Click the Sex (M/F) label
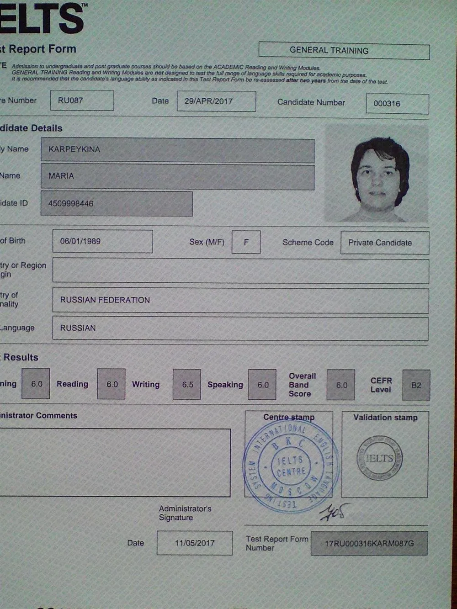The image size is (457, 609). click(207, 242)
